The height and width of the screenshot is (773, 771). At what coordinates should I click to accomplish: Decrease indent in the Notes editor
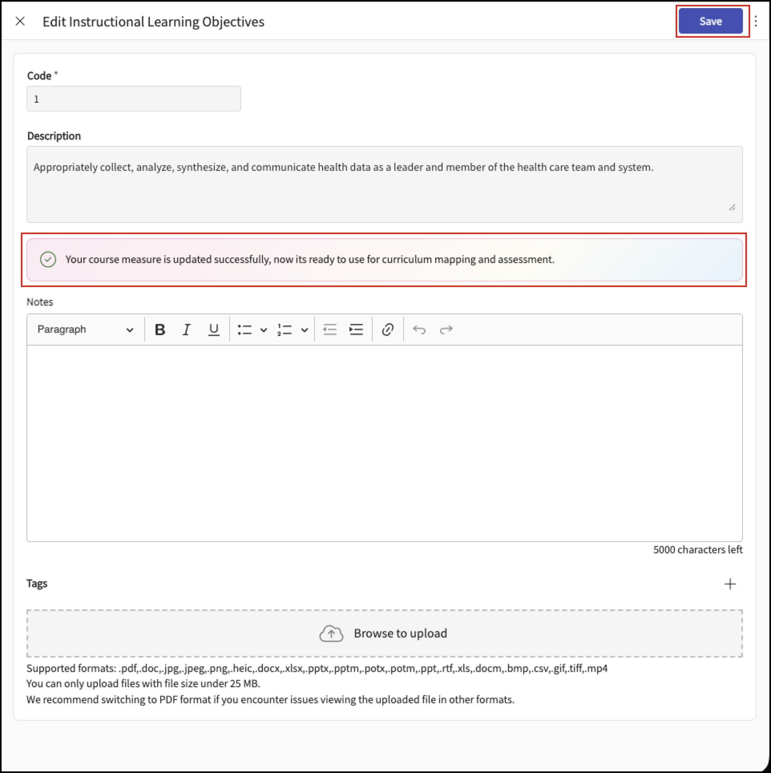point(330,330)
